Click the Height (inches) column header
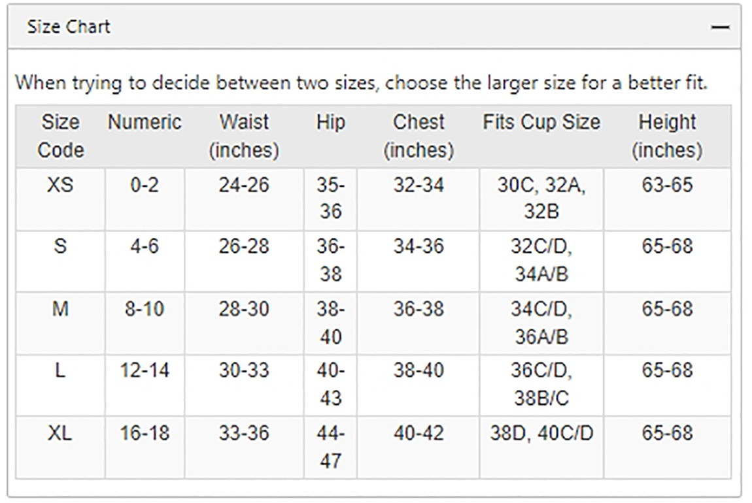This screenshot has height=503, width=752. [667, 136]
